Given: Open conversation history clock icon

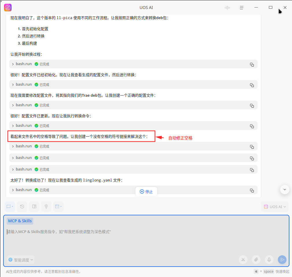Looking at the screenshot, I should click(22, 207).
